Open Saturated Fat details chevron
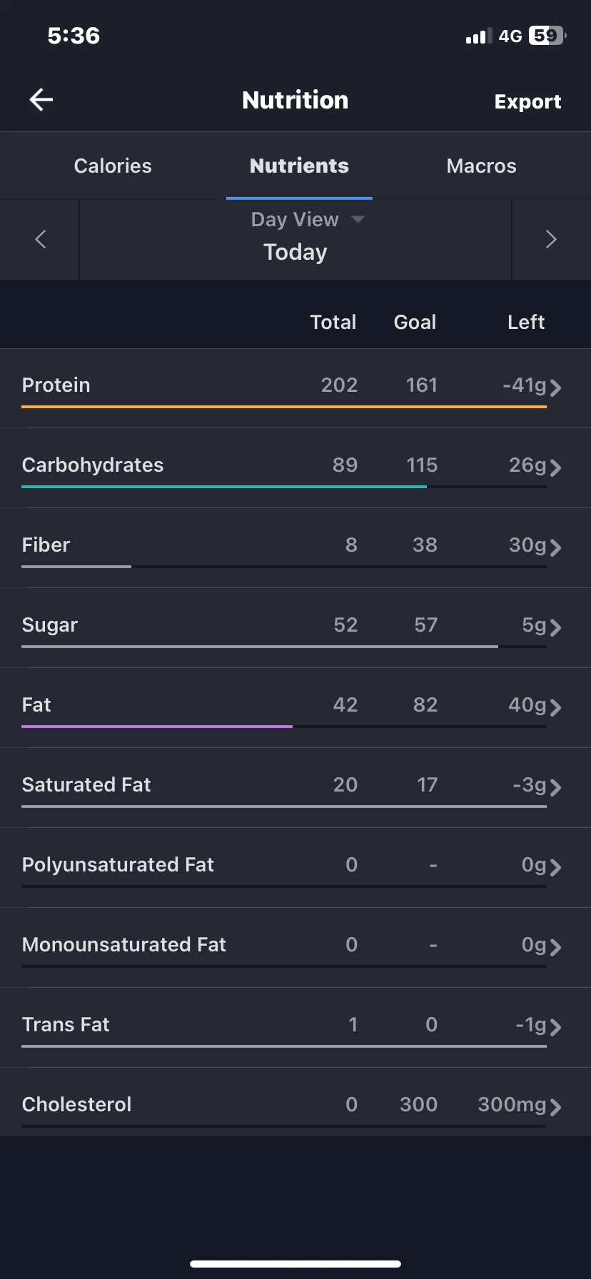Screen dimensions: 591x1279 [555, 787]
